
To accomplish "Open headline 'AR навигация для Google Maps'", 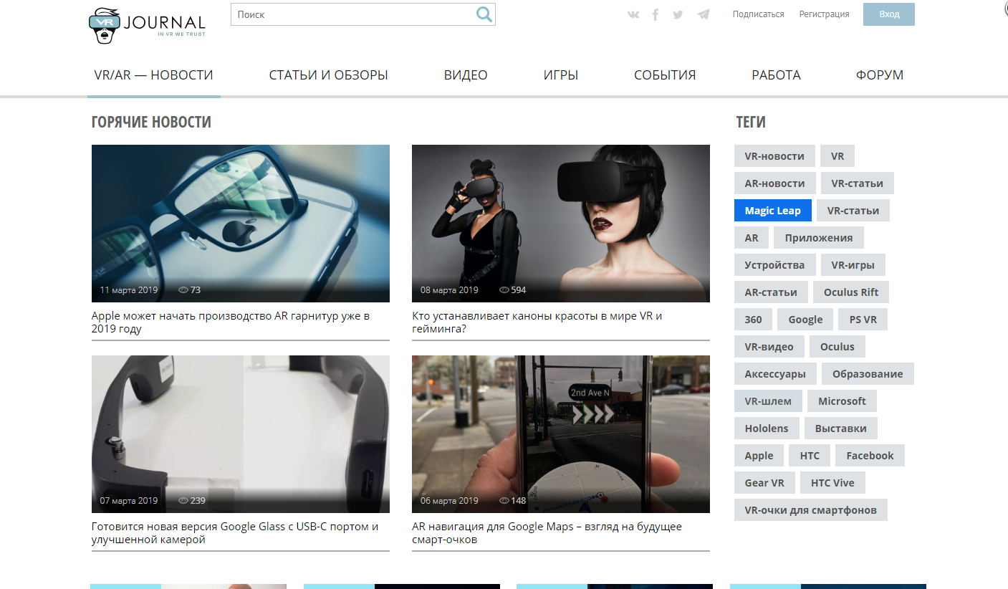I will (x=547, y=533).
